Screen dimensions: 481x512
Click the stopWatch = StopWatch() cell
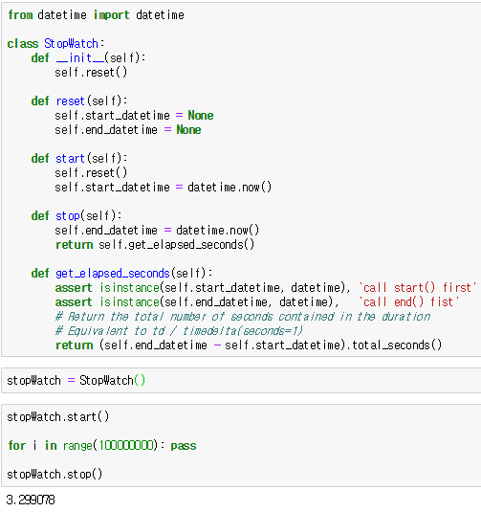click(241, 380)
